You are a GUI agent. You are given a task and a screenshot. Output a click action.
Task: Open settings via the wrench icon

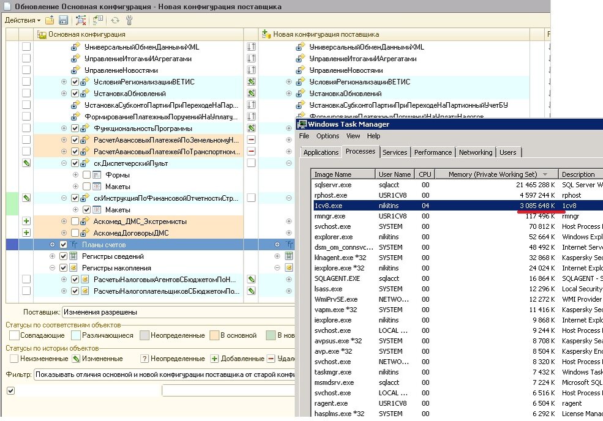pyautogui.click(x=129, y=20)
